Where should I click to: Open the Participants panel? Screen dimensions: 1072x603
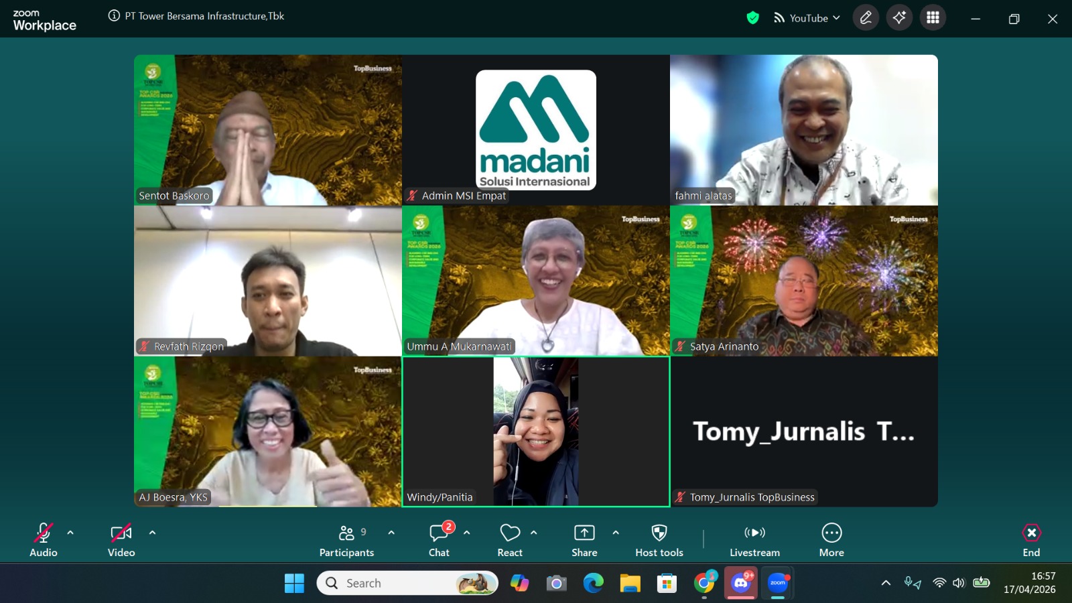click(346, 540)
